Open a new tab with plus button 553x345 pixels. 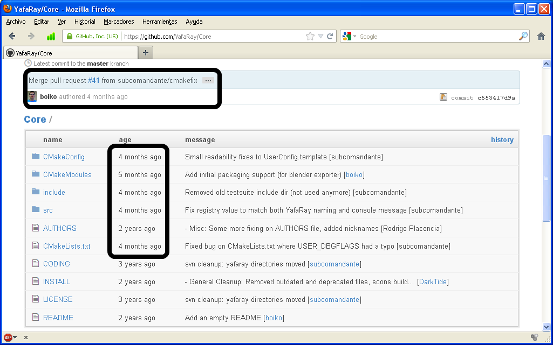(x=146, y=53)
